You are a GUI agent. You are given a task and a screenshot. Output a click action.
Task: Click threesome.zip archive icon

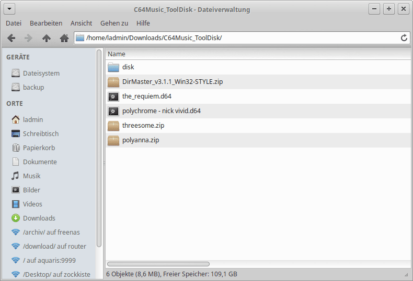(113, 126)
